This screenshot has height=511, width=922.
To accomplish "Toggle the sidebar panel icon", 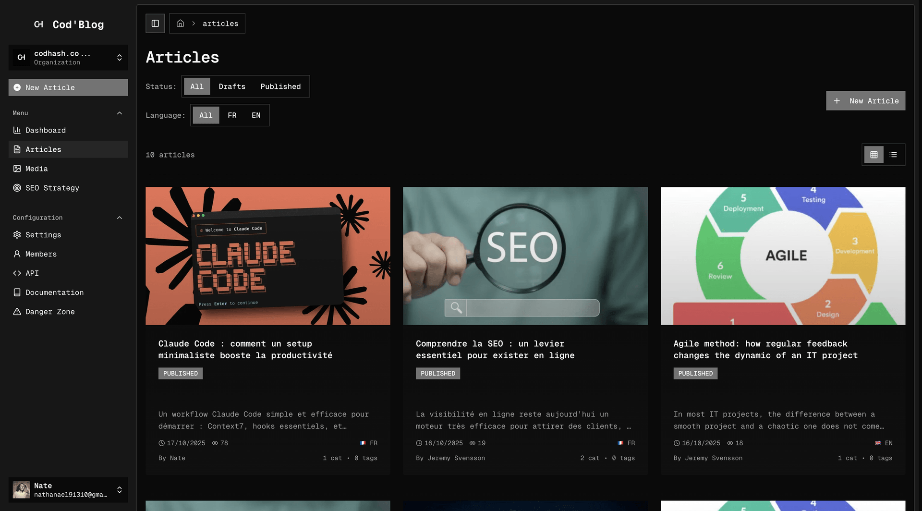I will tap(155, 24).
